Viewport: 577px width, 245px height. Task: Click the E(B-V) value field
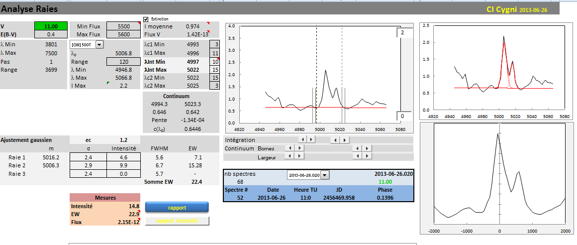(x=51, y=34)
